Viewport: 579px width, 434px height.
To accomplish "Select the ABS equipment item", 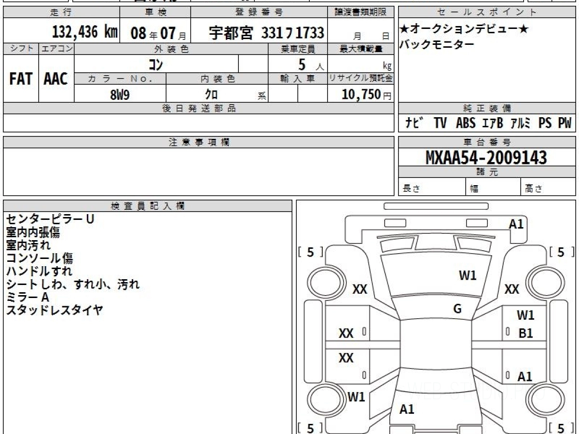I will (466, 123).
